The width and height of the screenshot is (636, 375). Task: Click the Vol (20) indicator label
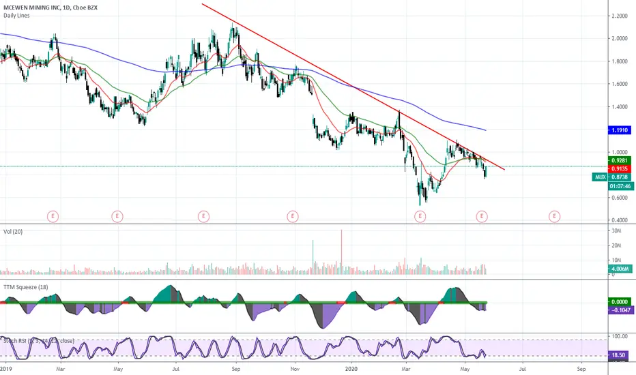tap(13, 232)
